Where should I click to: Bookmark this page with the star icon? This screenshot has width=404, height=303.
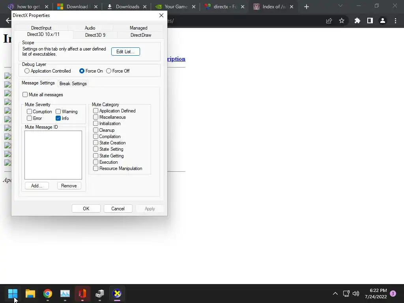pyautogui.click(x=342, y=21)
